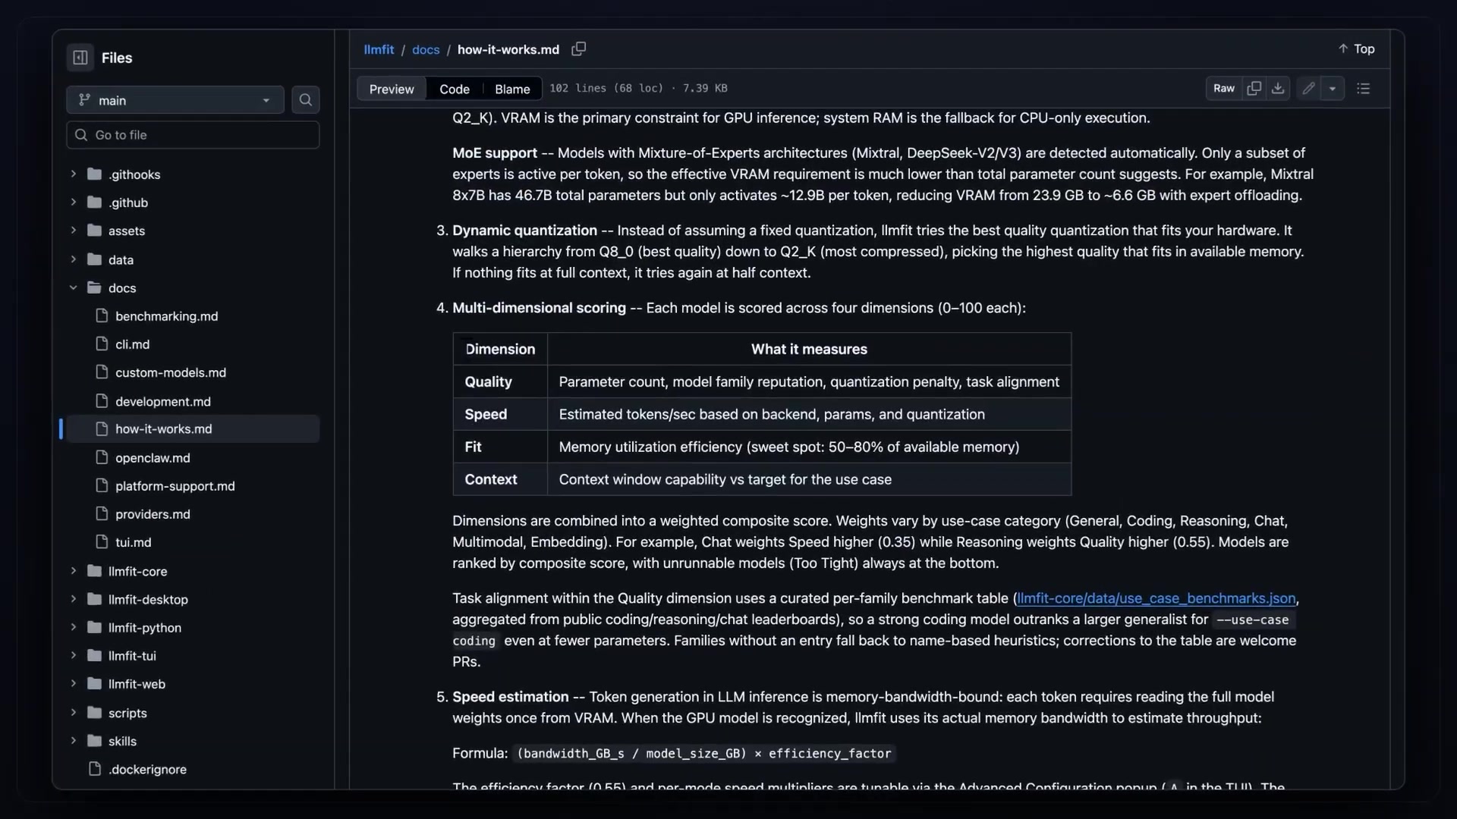Click the MoE support heading text
1457x819 pixels.
coord(495,153)
